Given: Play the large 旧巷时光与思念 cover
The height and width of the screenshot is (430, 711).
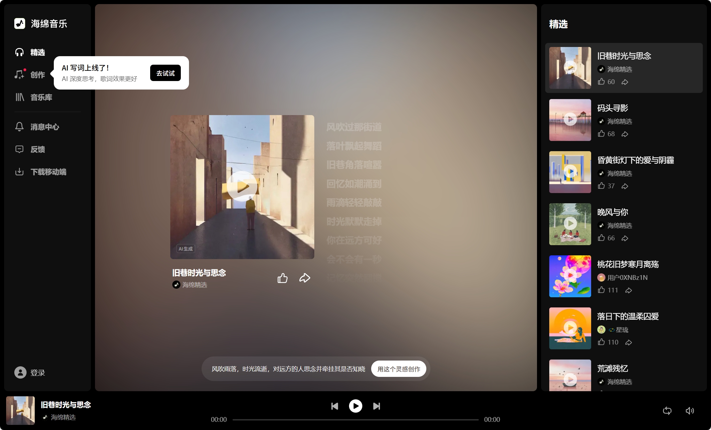Looking at the screenshot, I should click(242, 186).
